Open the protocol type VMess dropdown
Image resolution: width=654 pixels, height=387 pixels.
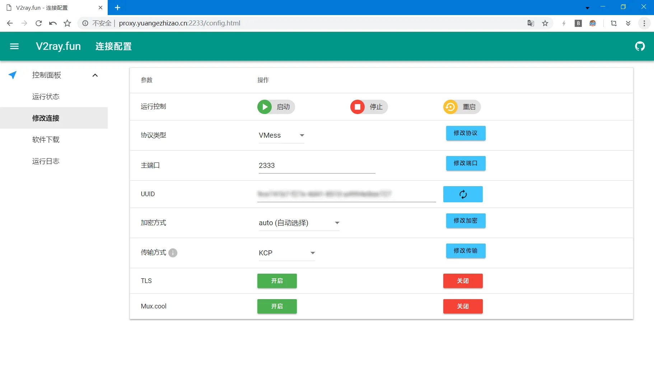click(x=281, y=136)
